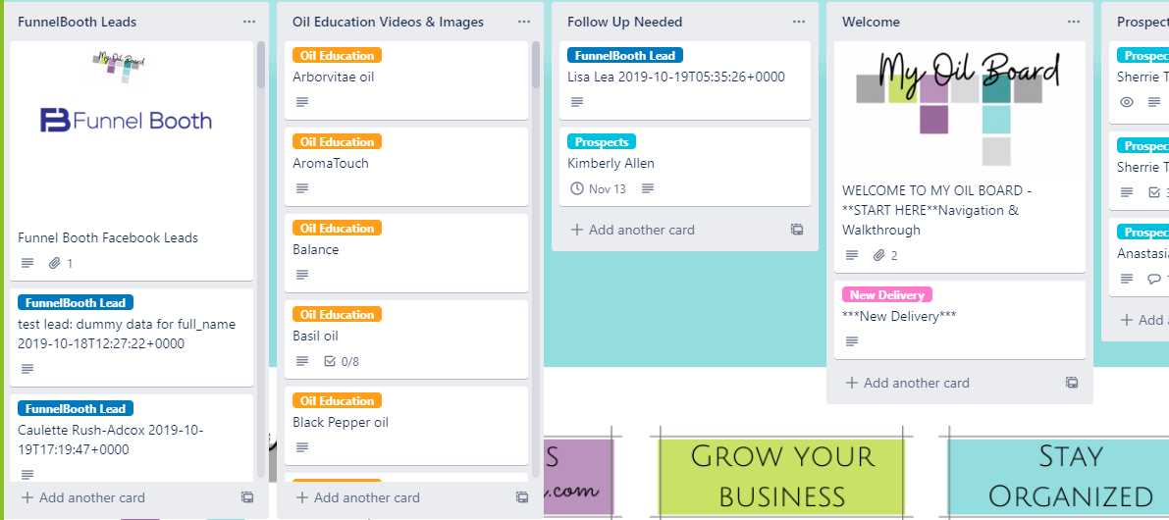This screenshot has height=520, width=1169.
Task: Open the New Delivery card
Action: pyautogui.click(x=899, y=316)
